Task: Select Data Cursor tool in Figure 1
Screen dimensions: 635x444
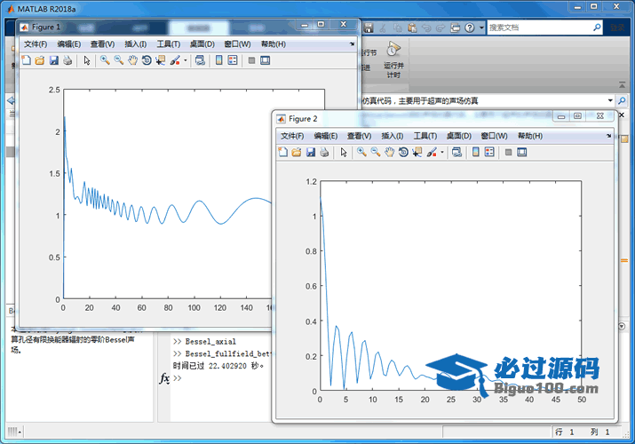Action: coord(161,60)
